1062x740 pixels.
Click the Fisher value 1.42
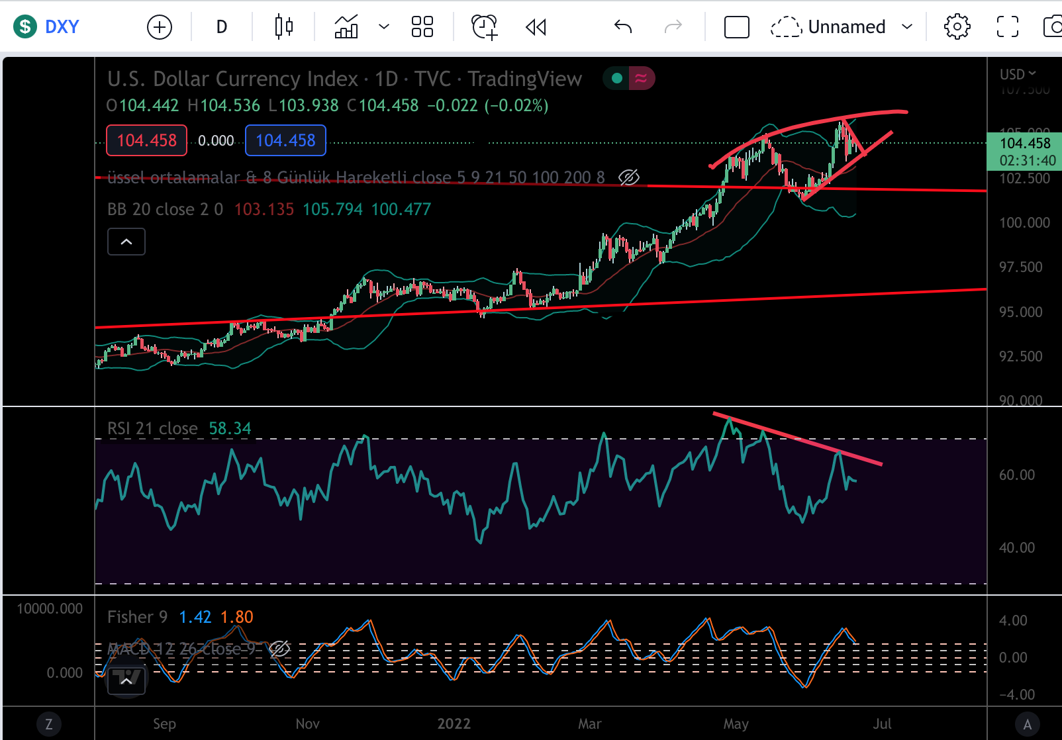[195, 617]
